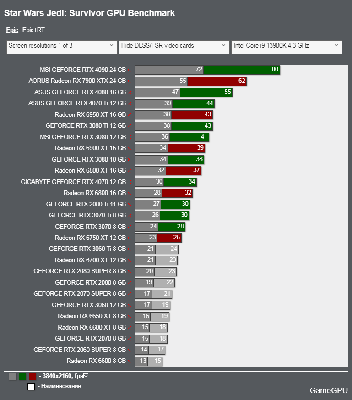Remove GEFORCE RTX 2060 SUPER with red X
Image resolution: width=352 pixels, height=400 pixels.
coord(130,350)
